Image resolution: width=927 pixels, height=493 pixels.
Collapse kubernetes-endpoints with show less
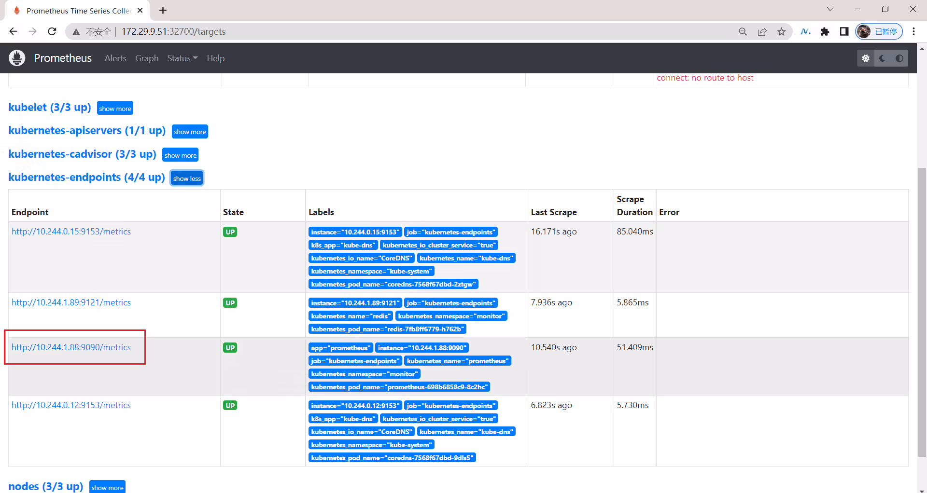[x=187, y=178]
